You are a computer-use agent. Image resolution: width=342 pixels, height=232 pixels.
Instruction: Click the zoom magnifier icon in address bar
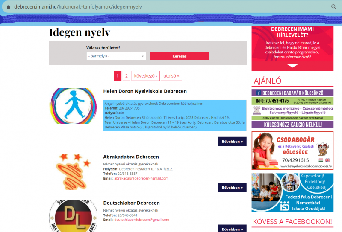[333, 7]
